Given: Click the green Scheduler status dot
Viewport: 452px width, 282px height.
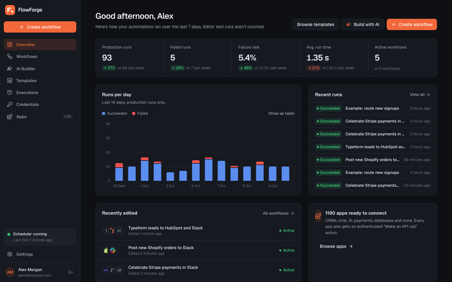Looking at the screenshot, I should pos(9,234).
